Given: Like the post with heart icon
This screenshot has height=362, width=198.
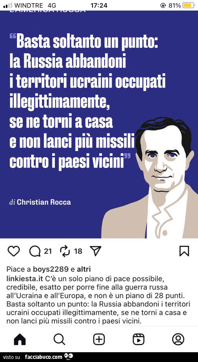Looking at the screenshot, I should (14, 251).
